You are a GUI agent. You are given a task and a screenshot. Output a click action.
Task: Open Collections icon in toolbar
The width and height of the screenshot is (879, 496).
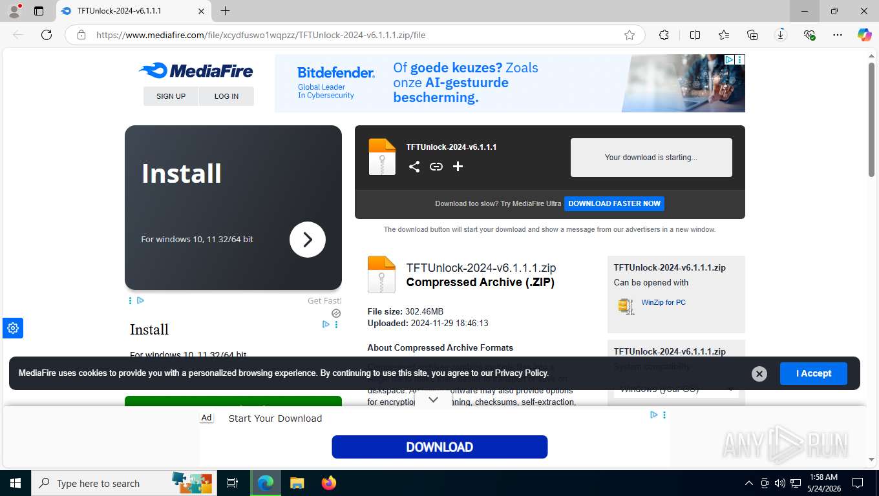click(x=752, y=35)
